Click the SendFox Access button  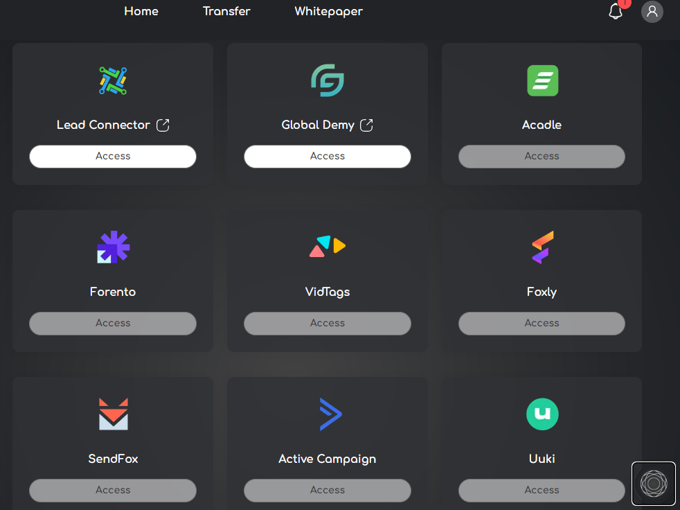pyautogui.click(x=113, y=491)
